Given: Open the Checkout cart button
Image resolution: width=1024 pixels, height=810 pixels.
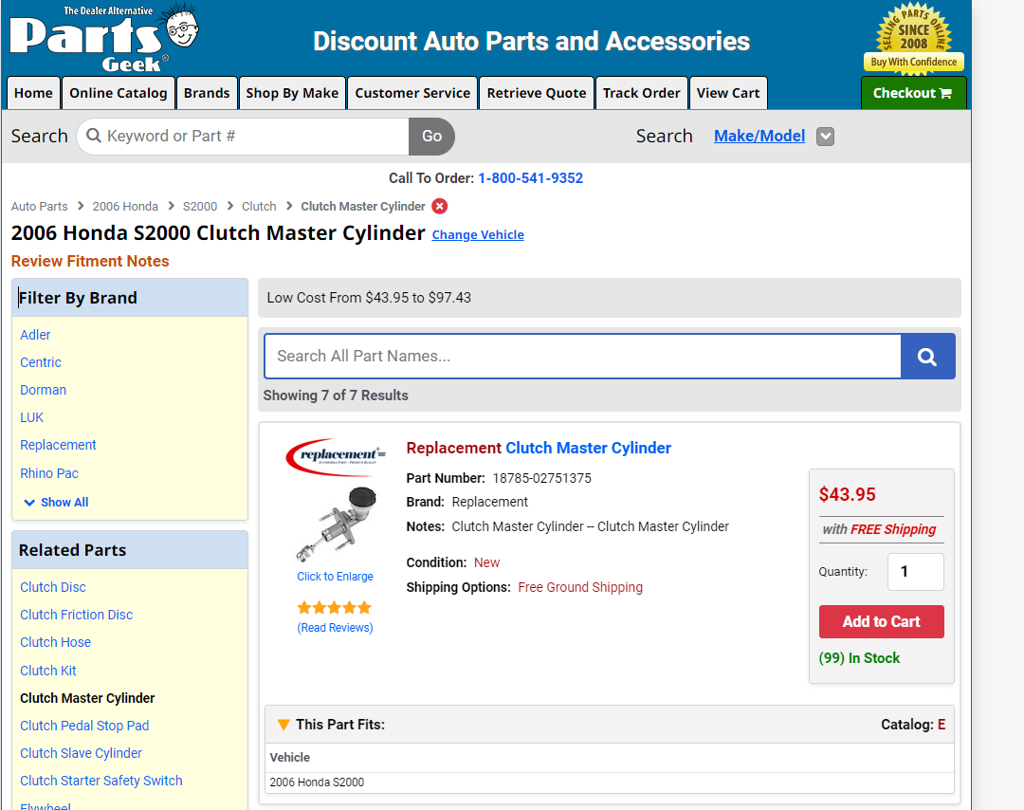Looking at the screenshot, I should pyautogui.click(x=912, y=93).
